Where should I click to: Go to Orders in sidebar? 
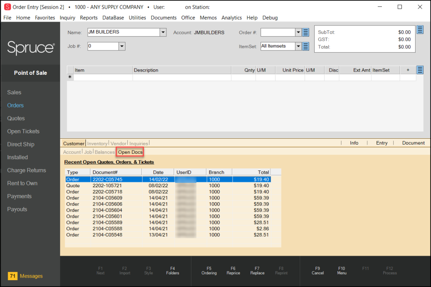(x=15, y=105)
